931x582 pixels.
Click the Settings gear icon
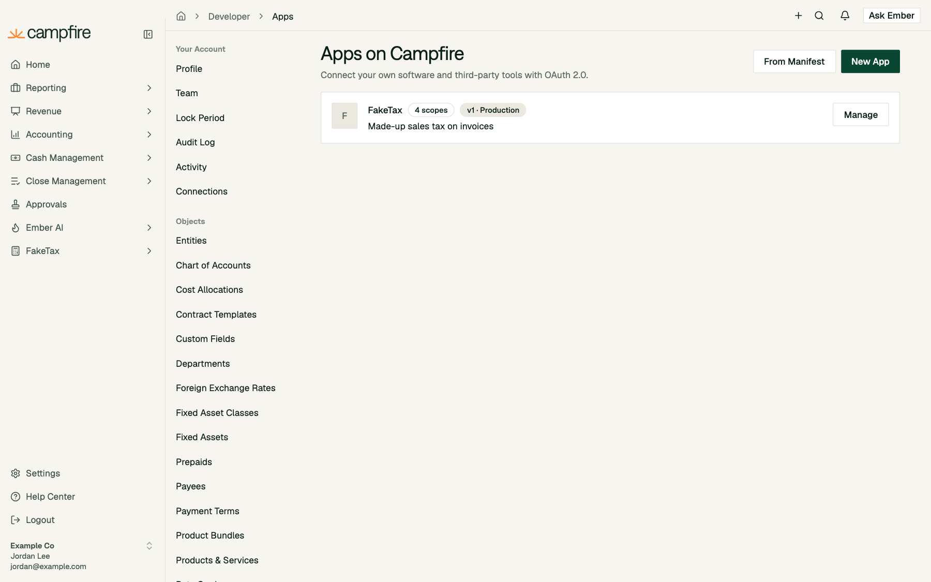point(16,473)
